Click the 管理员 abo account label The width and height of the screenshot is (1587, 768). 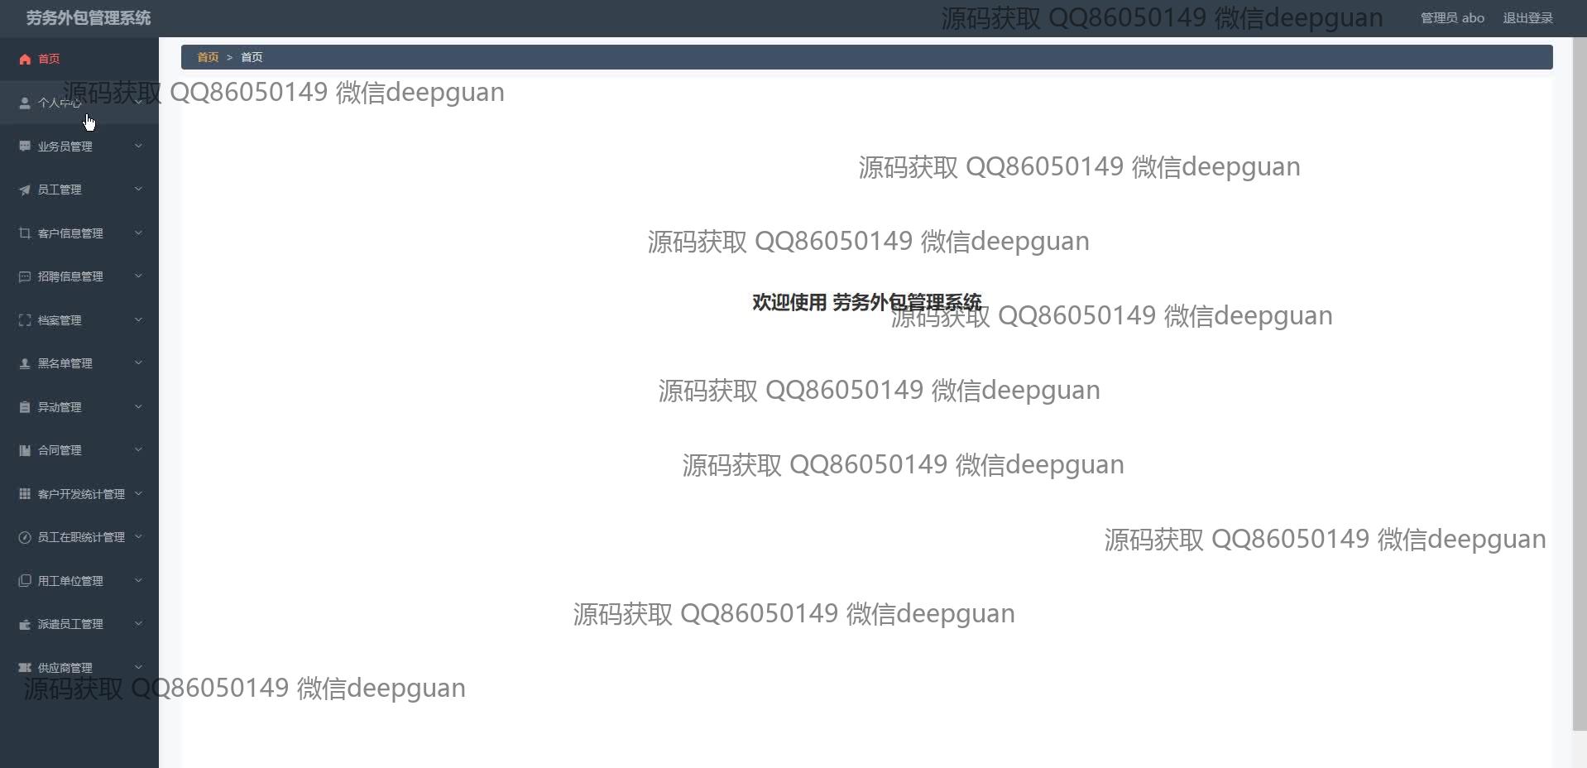[x=1452, y=18]
